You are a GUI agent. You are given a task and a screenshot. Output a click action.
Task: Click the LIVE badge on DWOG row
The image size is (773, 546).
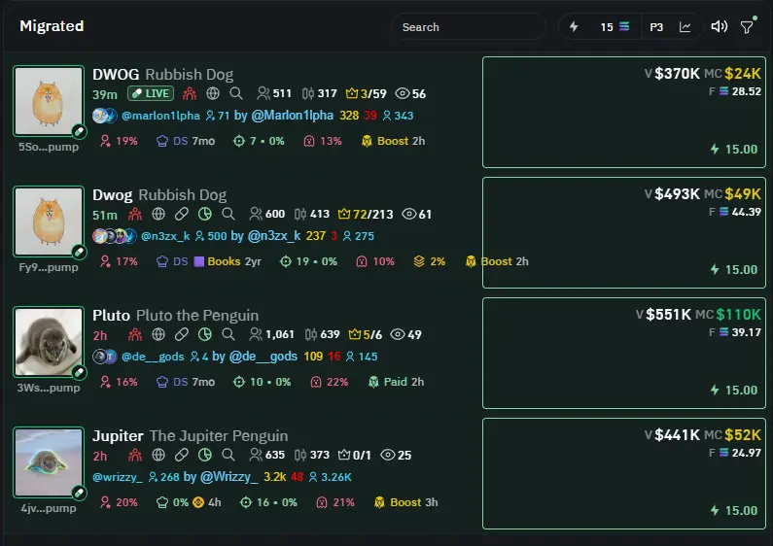point(151,93)
